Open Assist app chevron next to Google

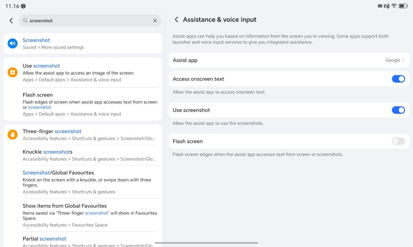click(404, 60)
